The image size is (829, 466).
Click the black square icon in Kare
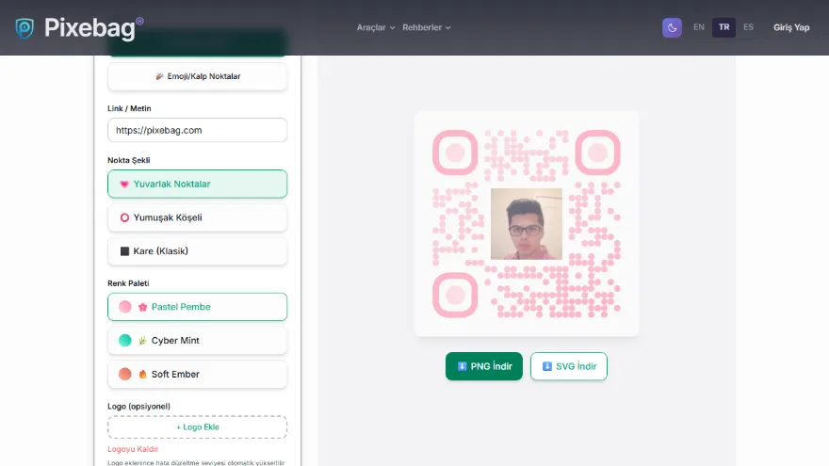click(124, 251)
